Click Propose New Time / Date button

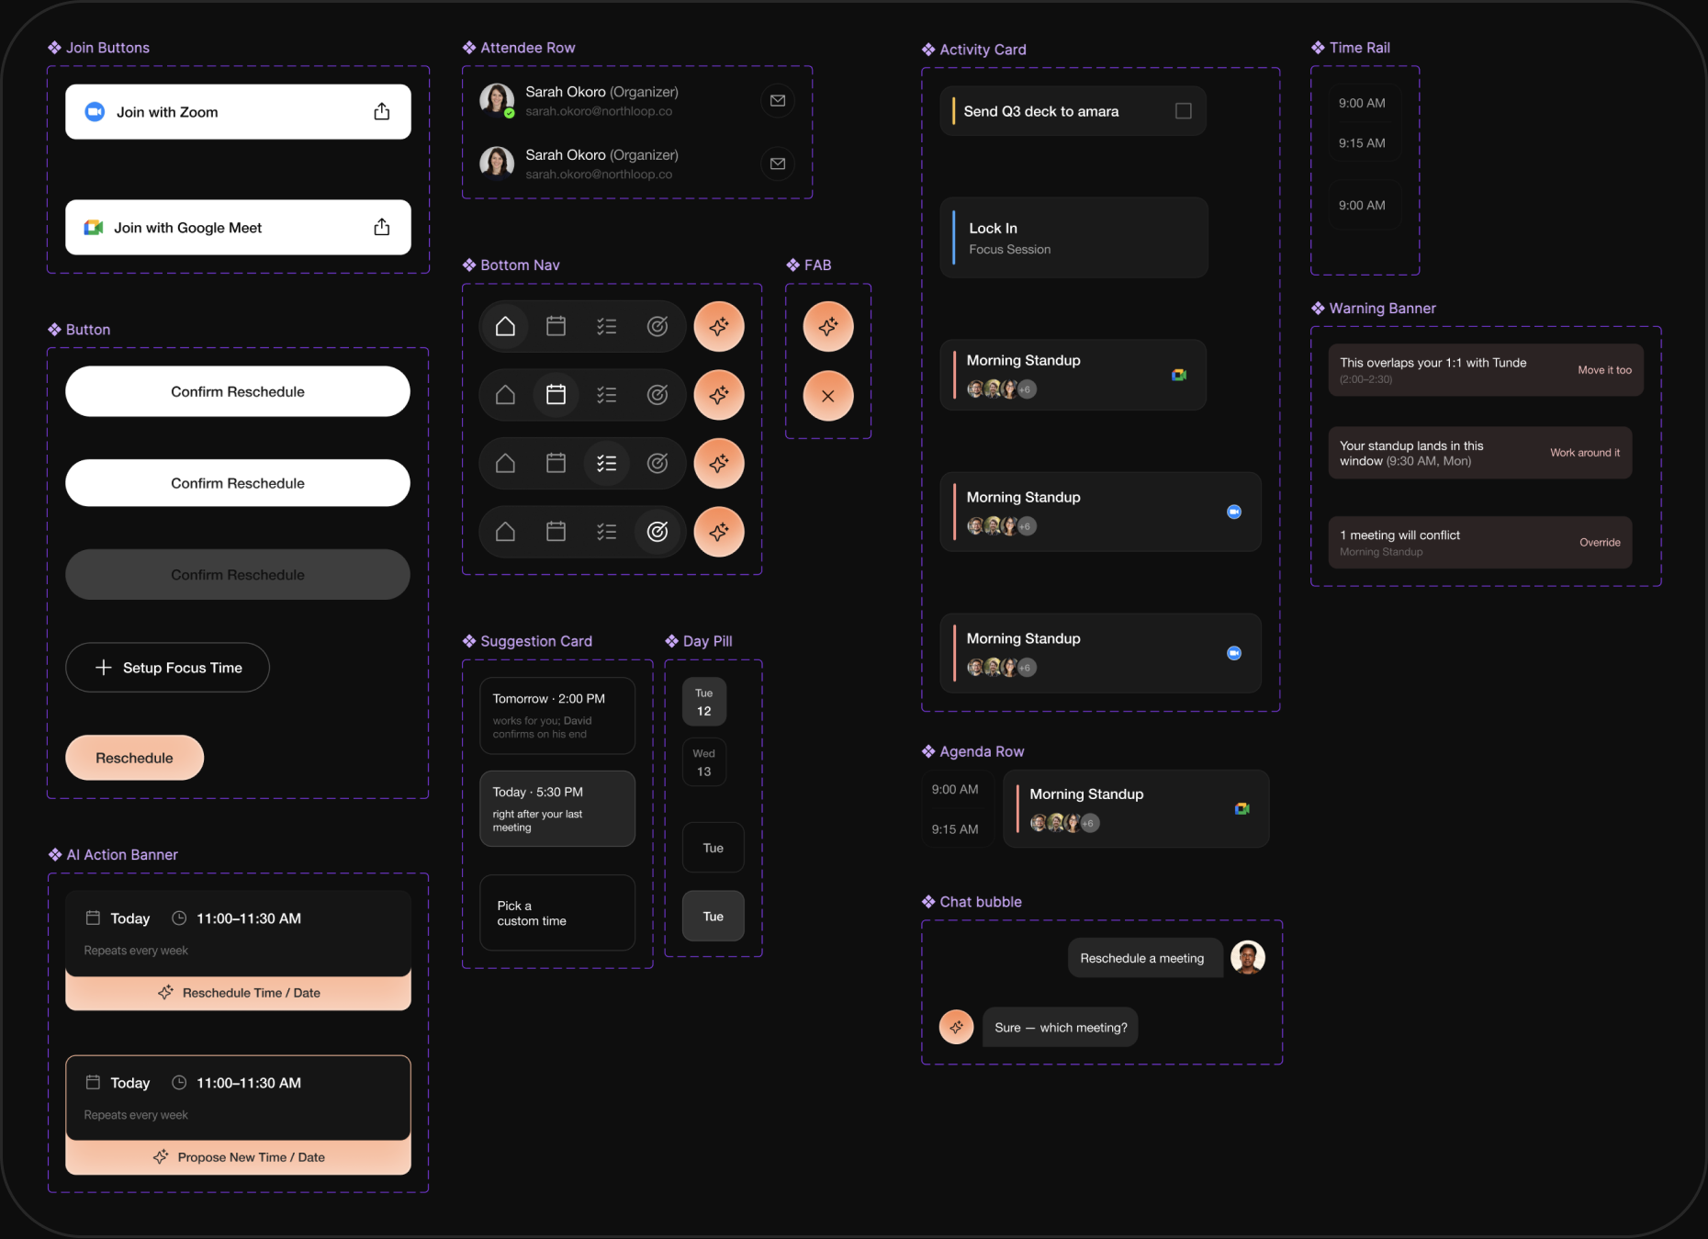tap(238, 1157)
